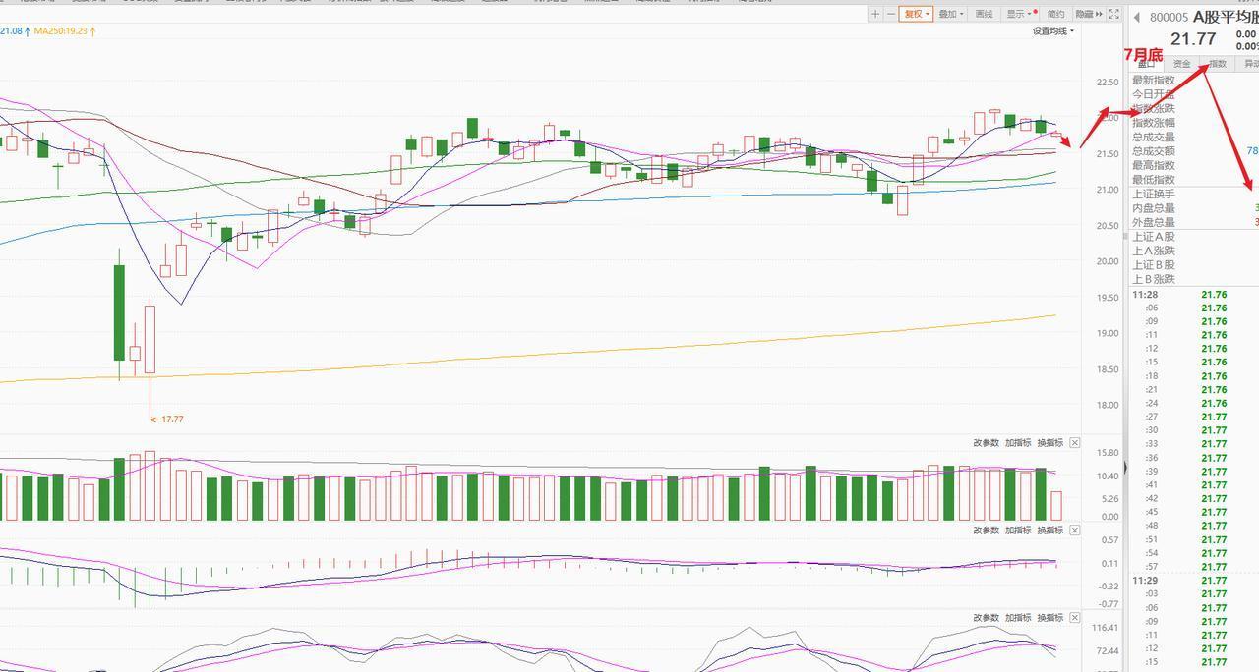Click 加指标 in KDJ panel
Viewport: 1259px width, 672px height.
(x=1018, y=618)
